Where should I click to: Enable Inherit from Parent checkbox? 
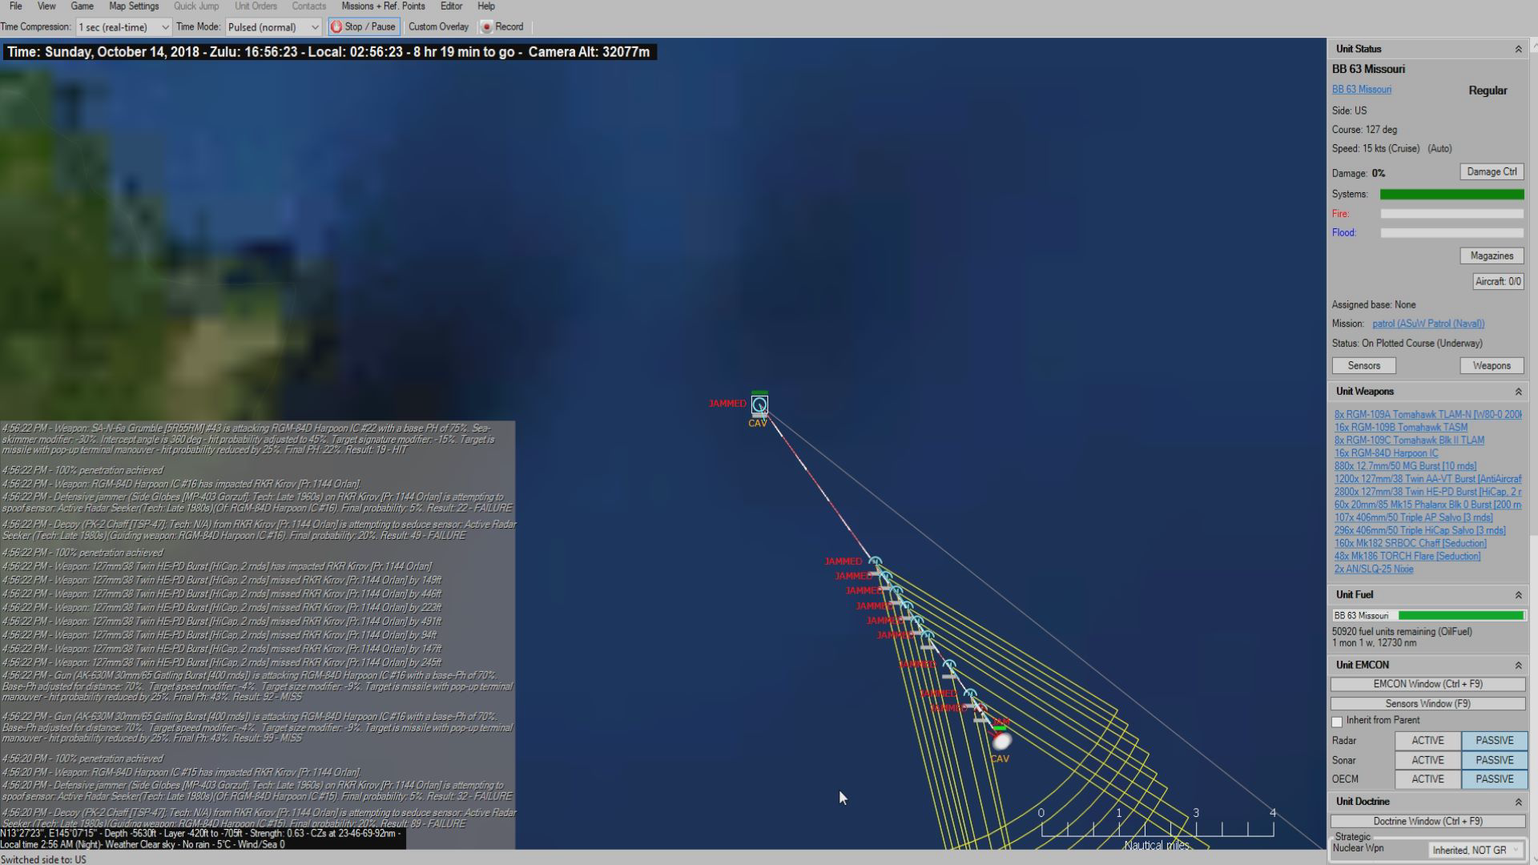click(x=1337, y=722)
